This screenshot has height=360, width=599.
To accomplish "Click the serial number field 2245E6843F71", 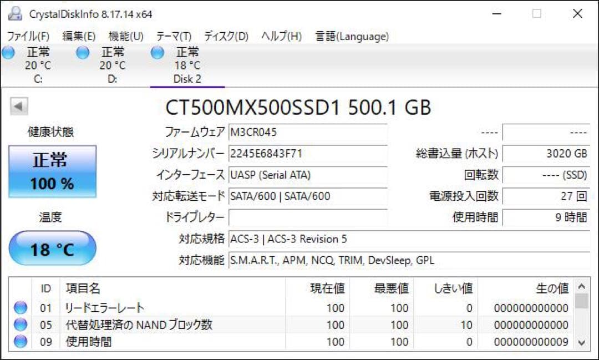I will 308,154.
